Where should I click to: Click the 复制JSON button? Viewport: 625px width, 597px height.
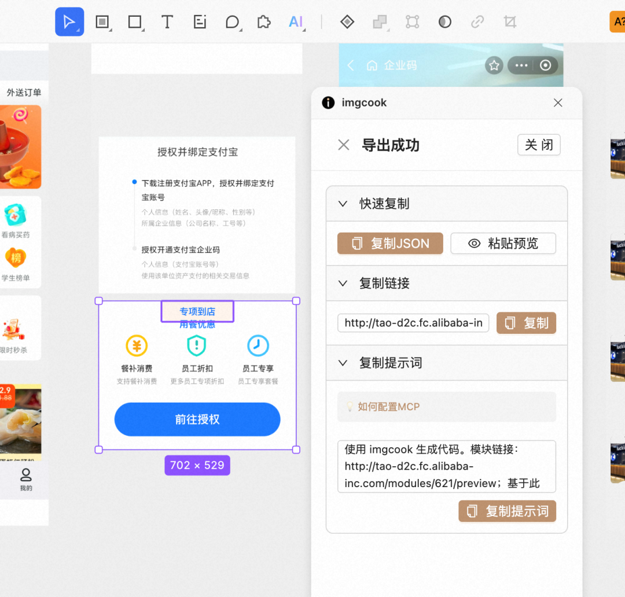click(x=389, y=243)
